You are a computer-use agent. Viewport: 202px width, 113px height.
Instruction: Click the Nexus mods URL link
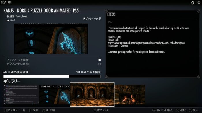(146, 43)
